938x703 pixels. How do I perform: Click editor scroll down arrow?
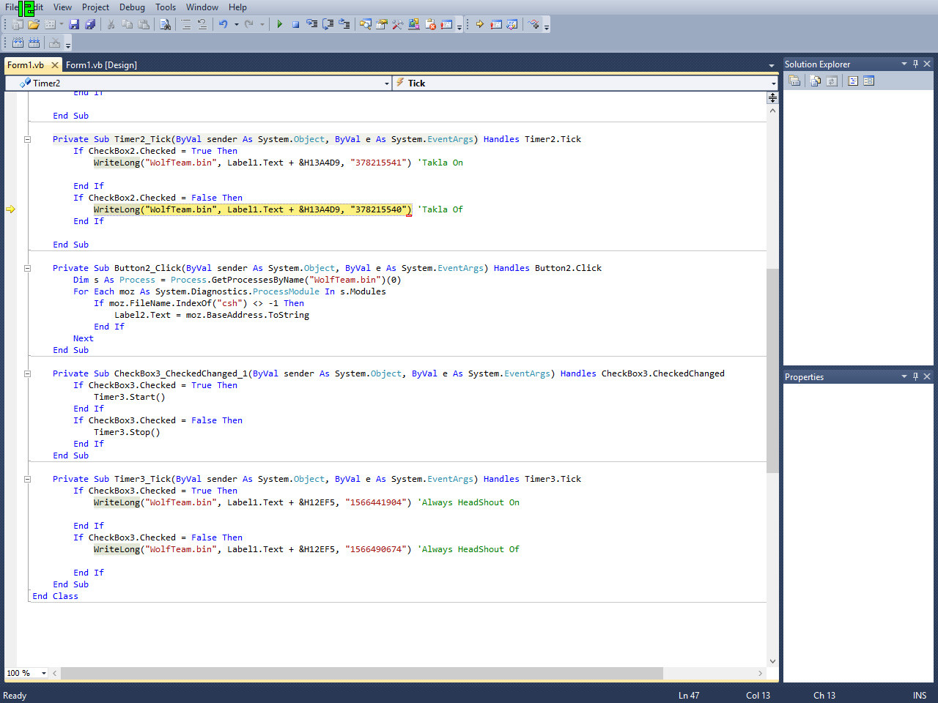point(772,661)
